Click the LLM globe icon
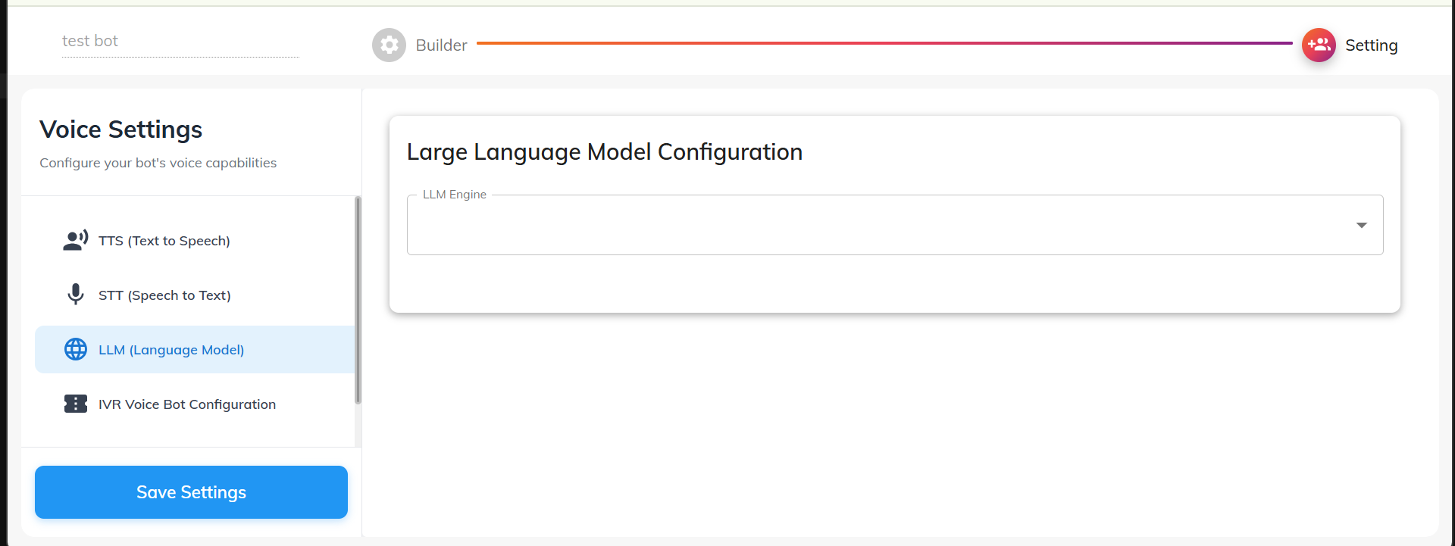Screen dimensions: 1455x546 [x=76, y=349]
